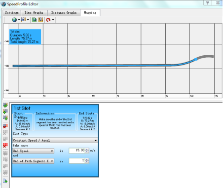Click the Start State info box
223x188 pixels.
click(x=23, y=122)
